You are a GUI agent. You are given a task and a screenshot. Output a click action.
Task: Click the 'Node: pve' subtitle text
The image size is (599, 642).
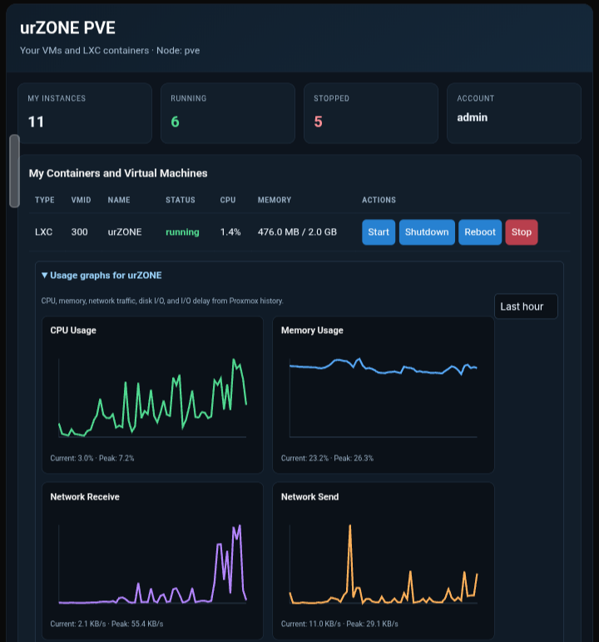click(x=178, y=51)
